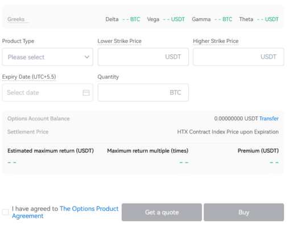Click HTX Contract Index Price upon Expiration

(228, 132)
